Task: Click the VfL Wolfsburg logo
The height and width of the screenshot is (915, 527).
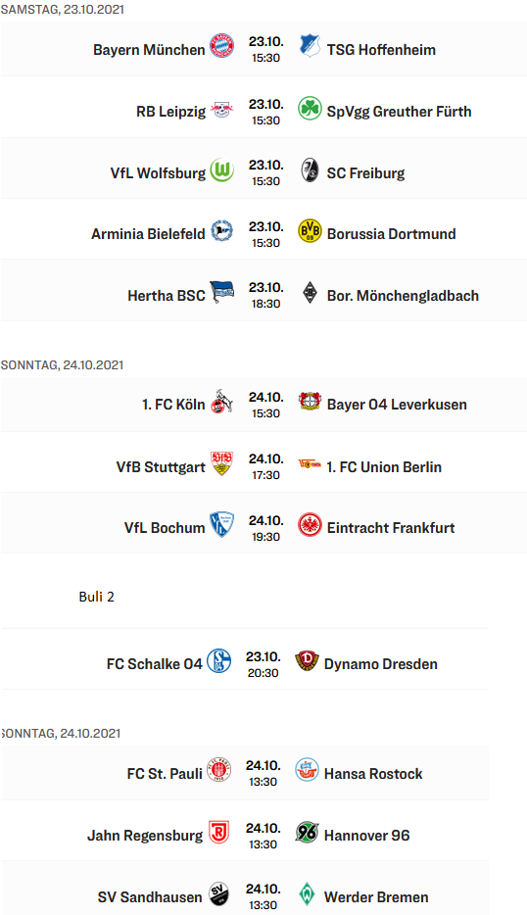Action: click(x=221, y=169)
